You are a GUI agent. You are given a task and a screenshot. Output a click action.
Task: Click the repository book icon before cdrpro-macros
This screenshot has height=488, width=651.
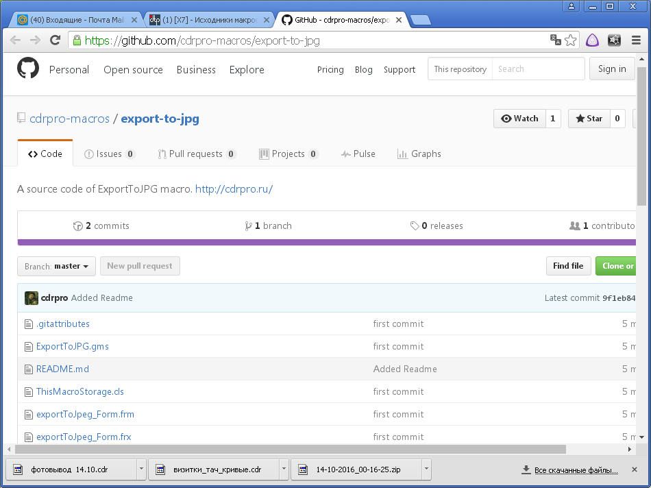21,119
